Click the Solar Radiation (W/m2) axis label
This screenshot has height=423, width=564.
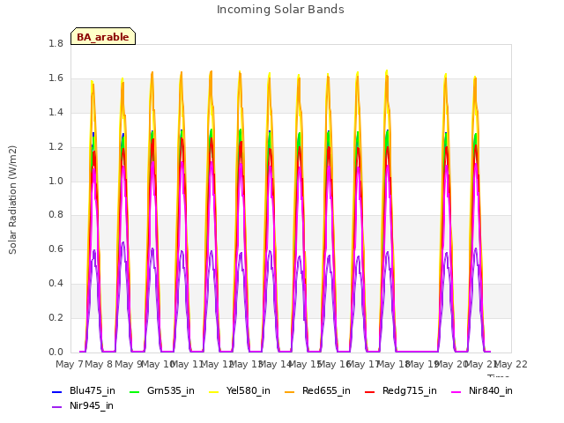[x=12, y=200]
